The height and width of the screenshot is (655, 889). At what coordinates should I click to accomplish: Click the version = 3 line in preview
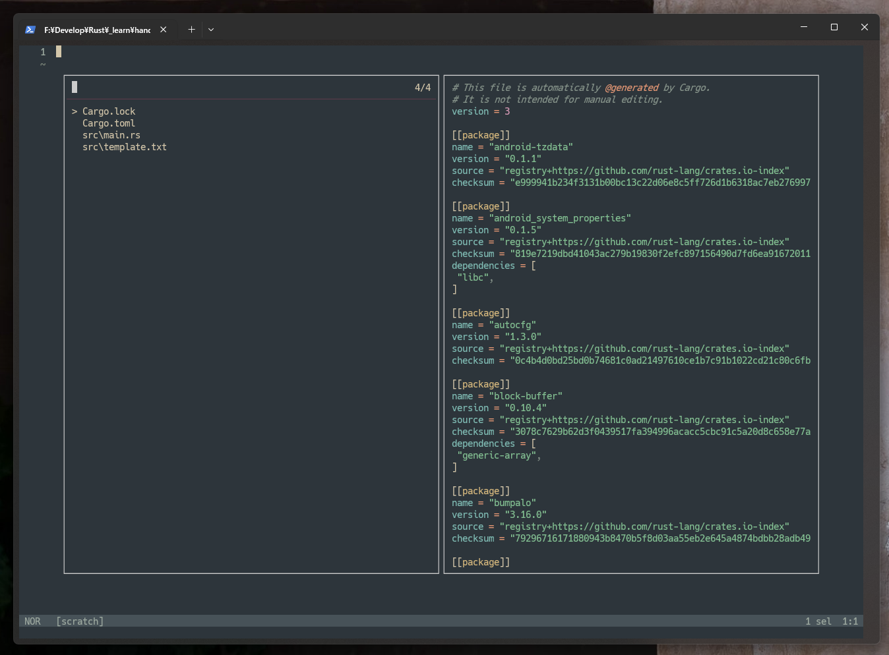(479, 111)
